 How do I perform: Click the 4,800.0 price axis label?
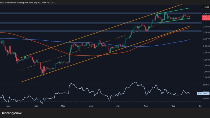coord(206,14)
